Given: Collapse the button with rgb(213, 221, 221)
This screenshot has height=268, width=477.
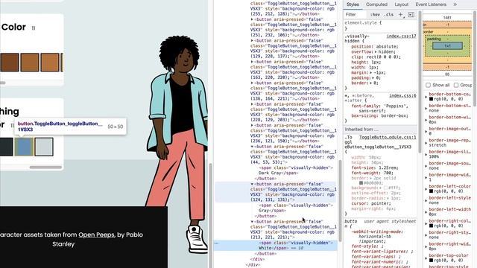Looking at the screenshot, I should pos(252,222).
